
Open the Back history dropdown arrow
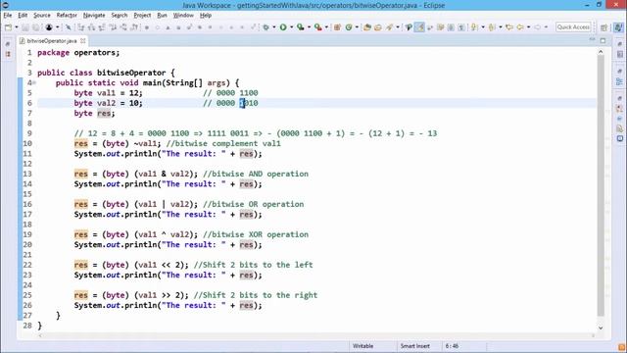tap(529, 27)
